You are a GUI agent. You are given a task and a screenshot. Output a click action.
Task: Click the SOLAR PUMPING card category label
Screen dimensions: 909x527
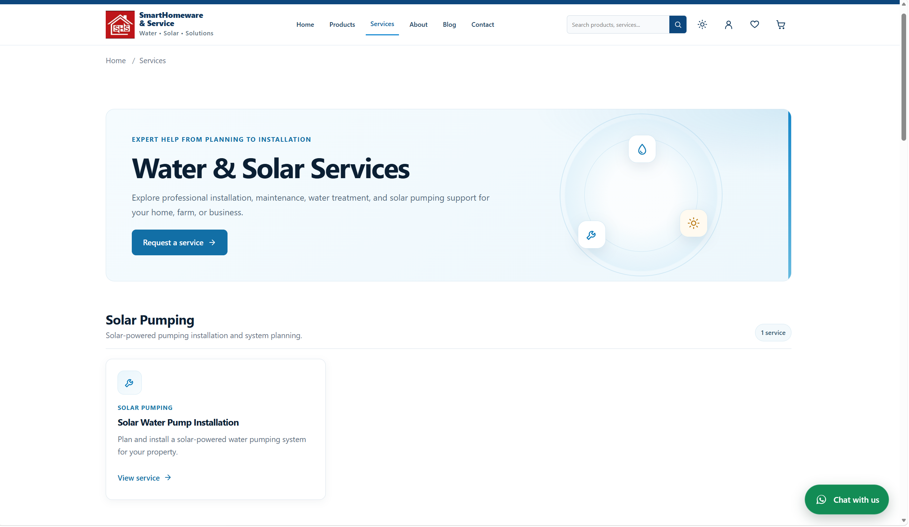click(145, 408)
